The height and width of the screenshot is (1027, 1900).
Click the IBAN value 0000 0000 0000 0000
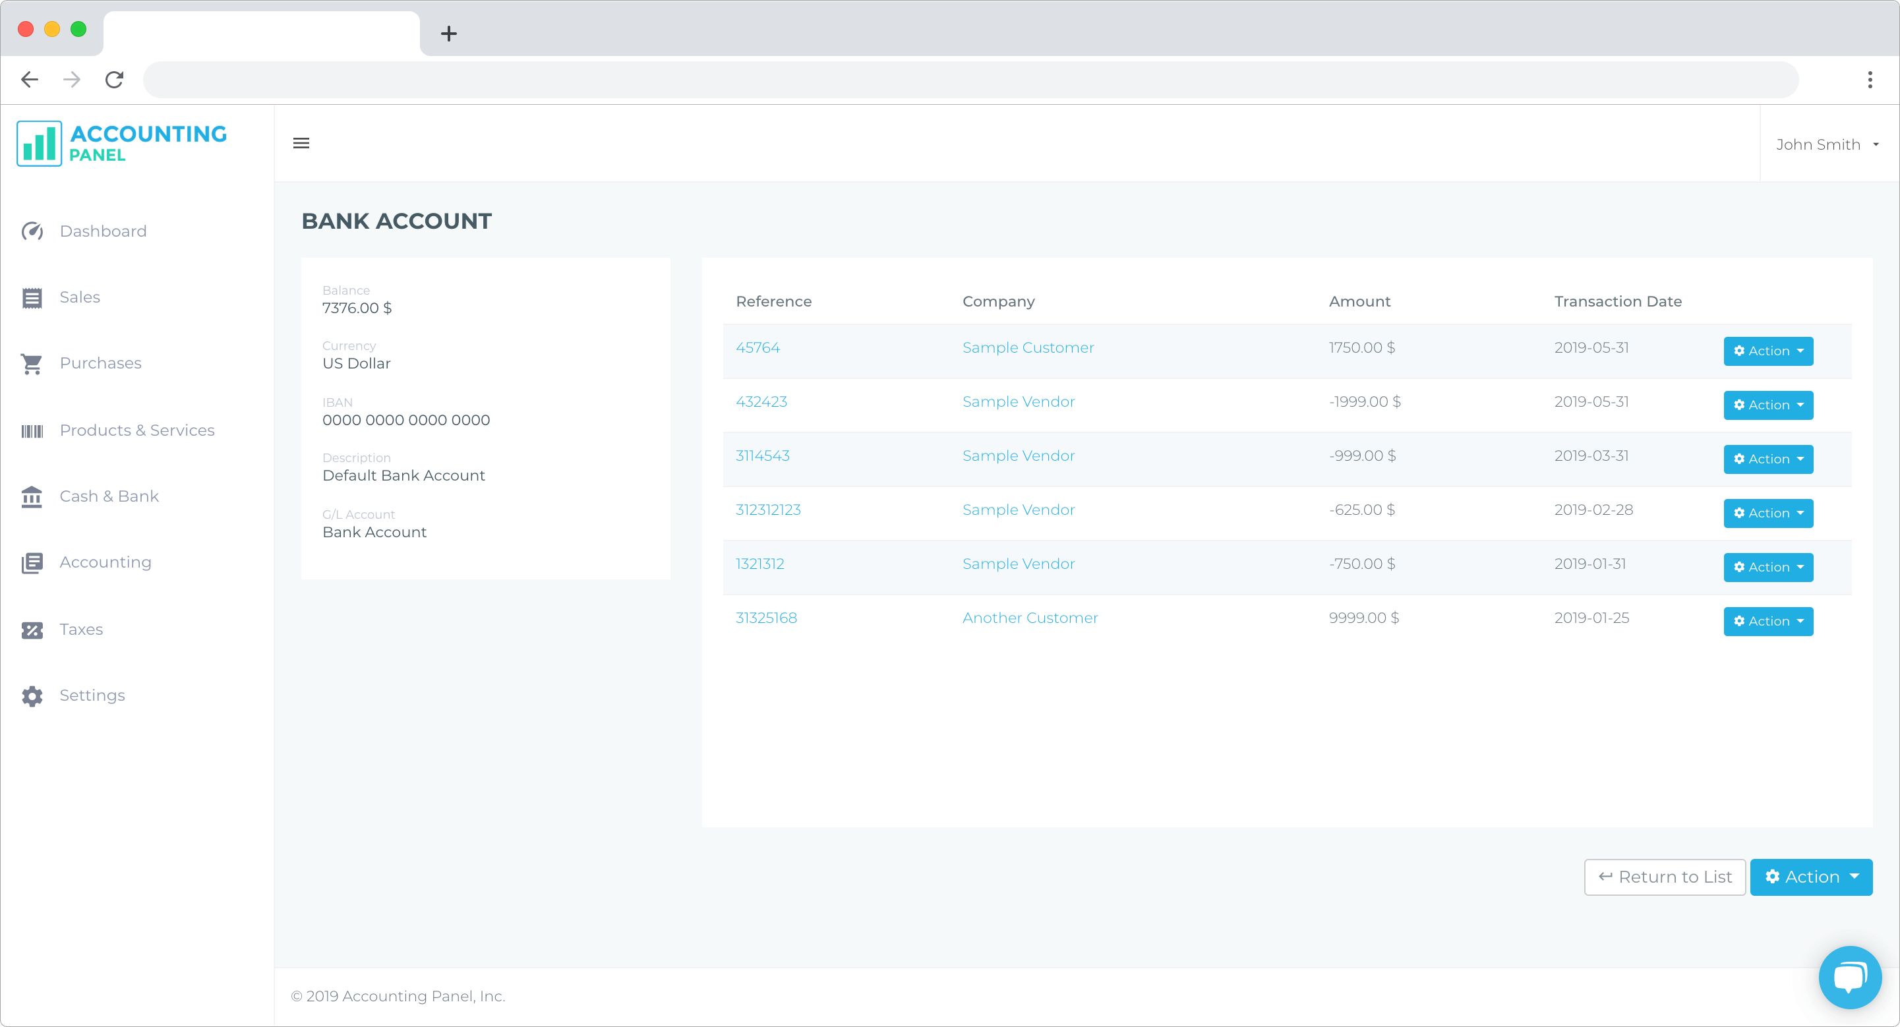[405, 421]
